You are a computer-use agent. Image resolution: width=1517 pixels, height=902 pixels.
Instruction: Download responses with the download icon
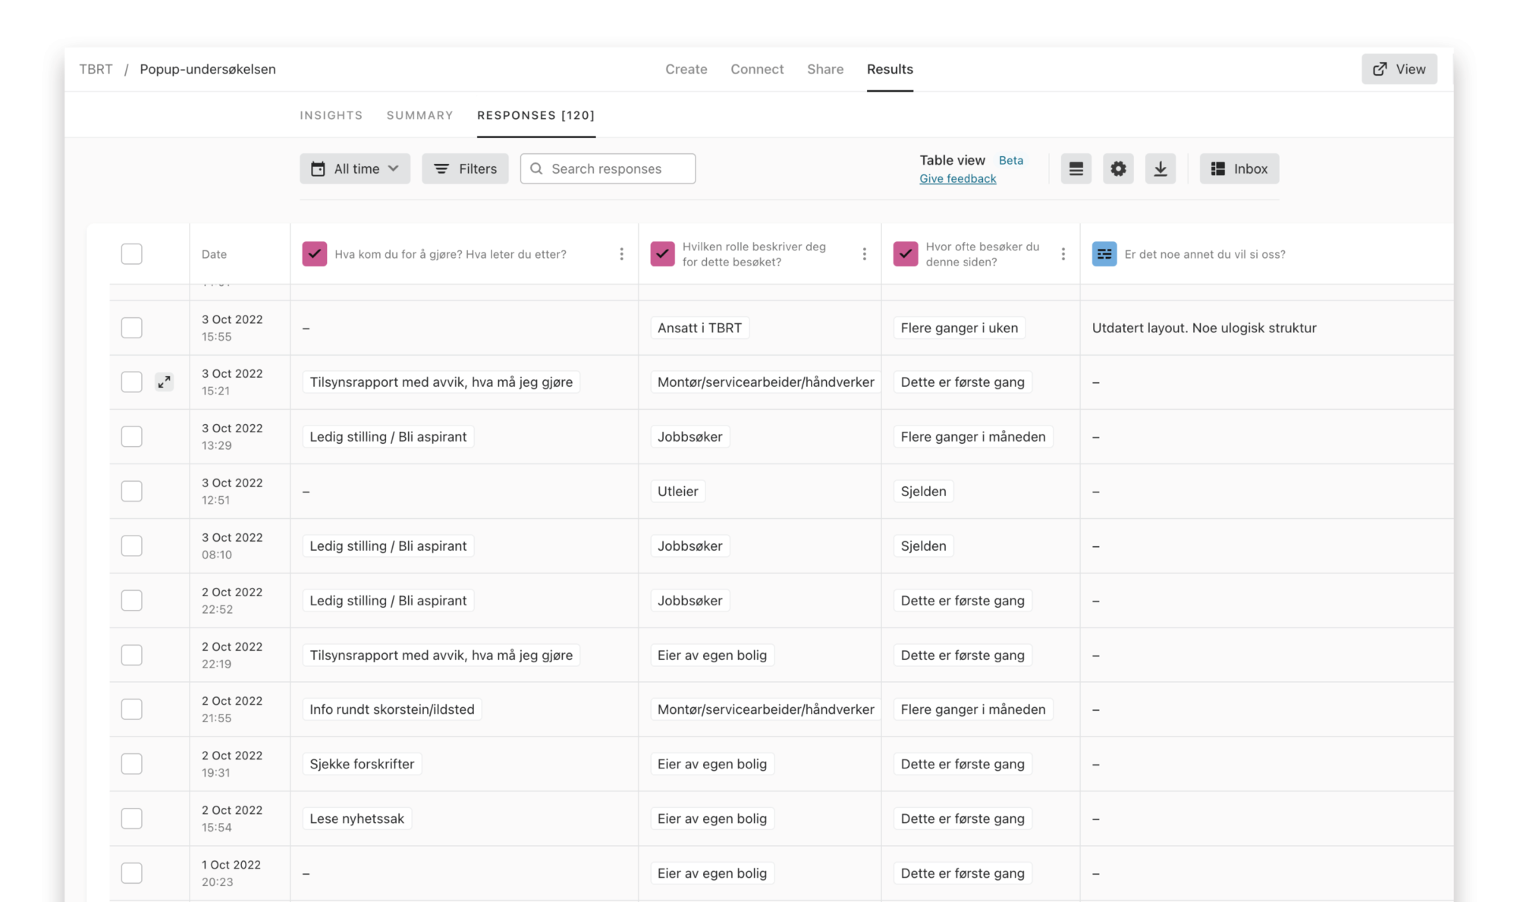click(x=1161, y=168)
